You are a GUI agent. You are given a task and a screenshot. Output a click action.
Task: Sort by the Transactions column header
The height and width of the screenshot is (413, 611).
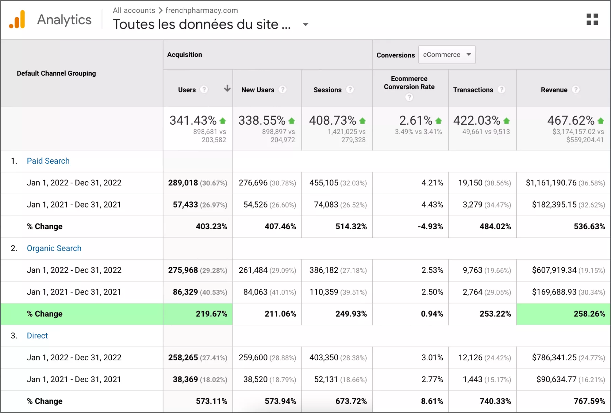(473, 90)
